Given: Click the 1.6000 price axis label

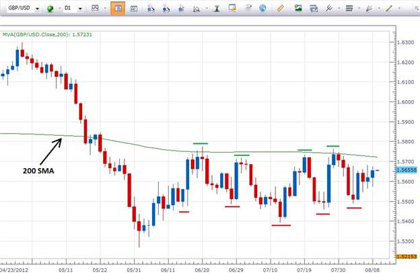Looking at the screenshot, I should [x=405, y=102].
